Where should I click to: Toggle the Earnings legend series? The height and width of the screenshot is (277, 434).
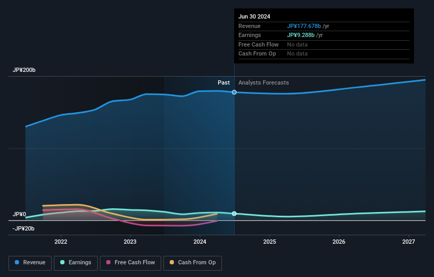tap(76, 263)
